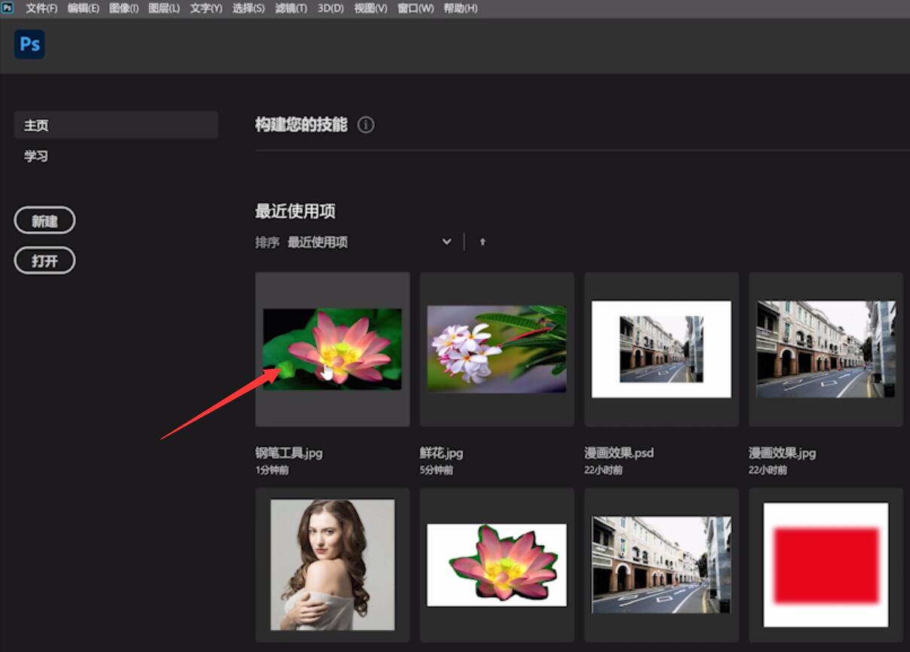Click the 漫画效果.jpg file name
The height and width of the screenshot is (652, 910).
(783, 452)
